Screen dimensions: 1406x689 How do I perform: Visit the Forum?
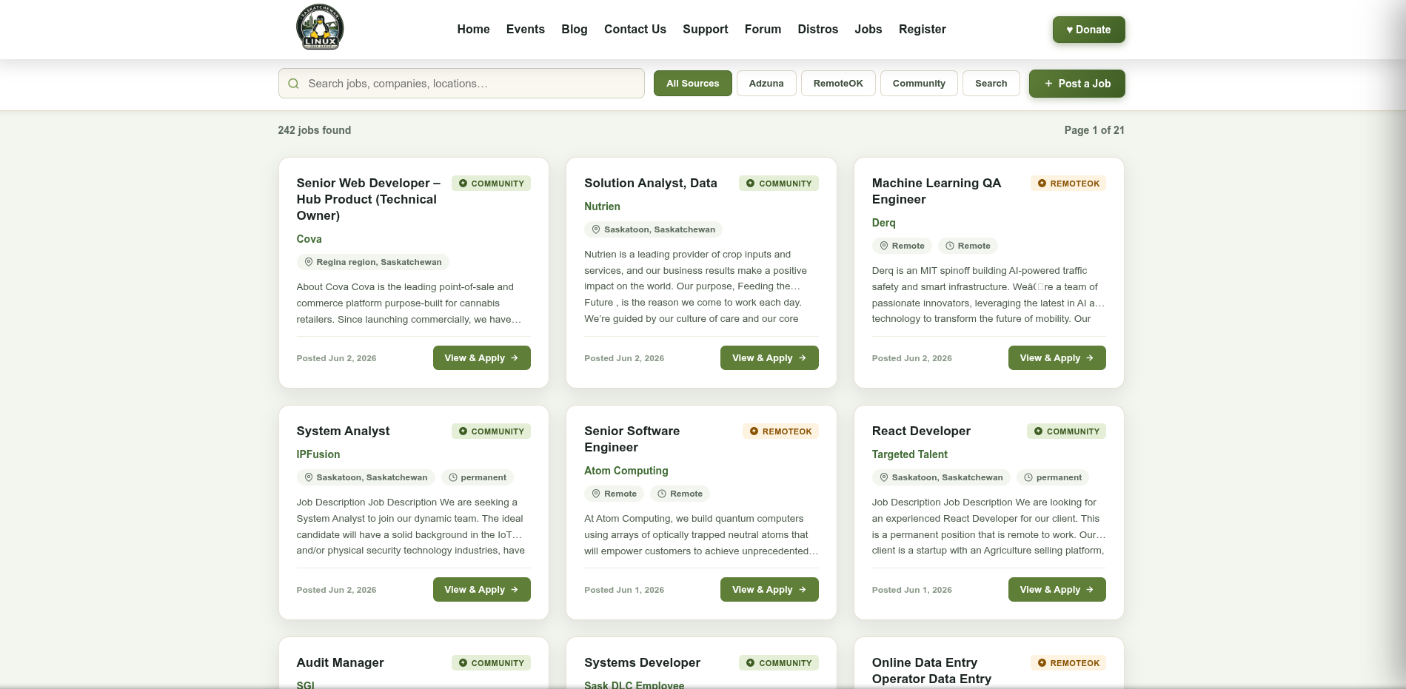[763, 30]
